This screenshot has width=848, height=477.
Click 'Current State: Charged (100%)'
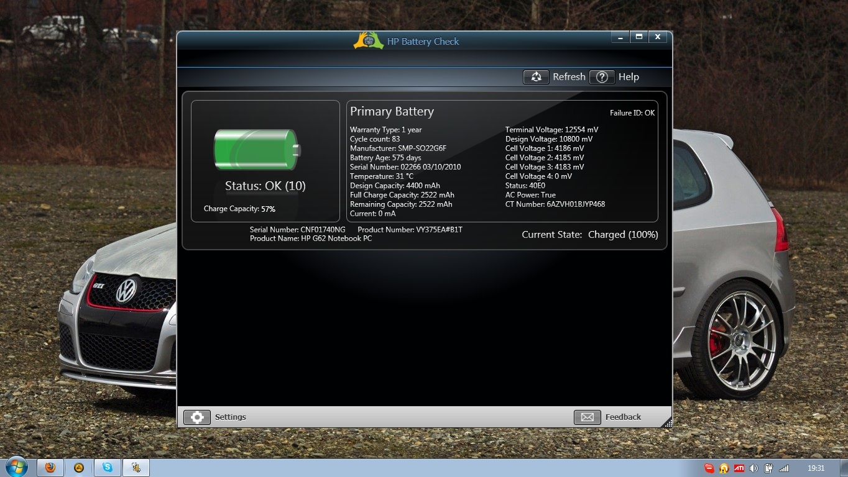tap(590, 235)
